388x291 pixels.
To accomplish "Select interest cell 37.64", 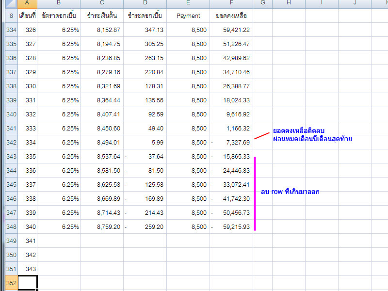I will [145, 156].
